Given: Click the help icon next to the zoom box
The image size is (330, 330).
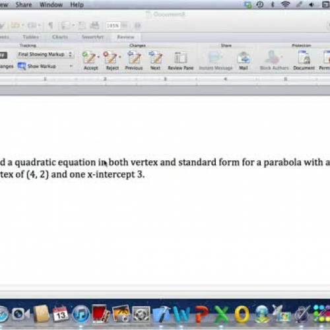Looking at the screenshot, I should tap(138, 26).
